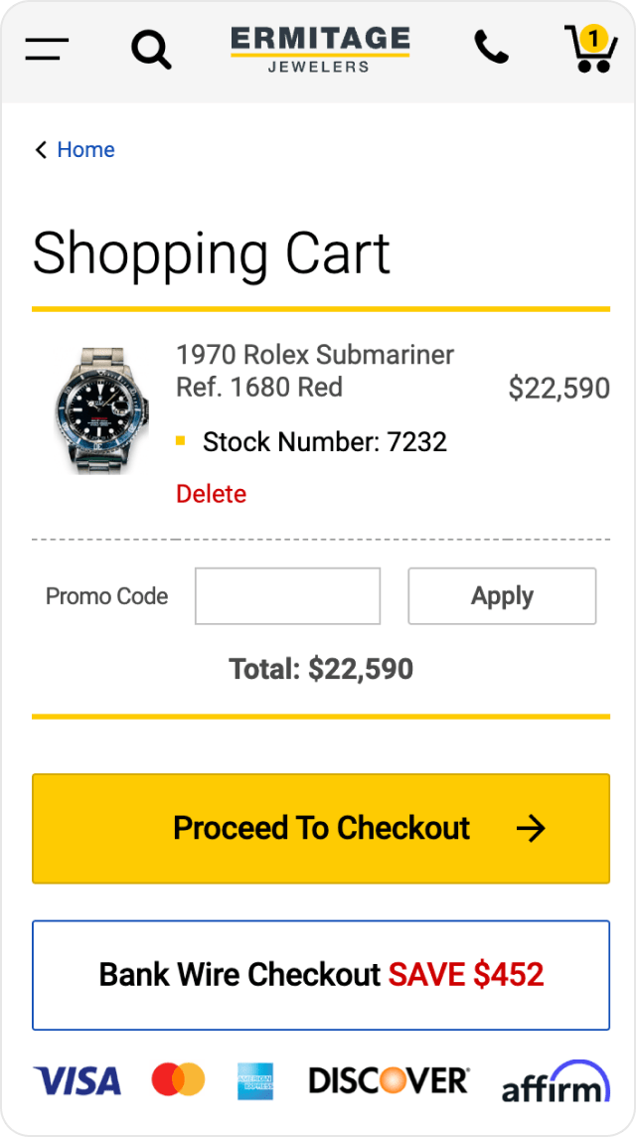Click the back chevron beside Home
This screenshot has height=1137, width=636.
41,150
